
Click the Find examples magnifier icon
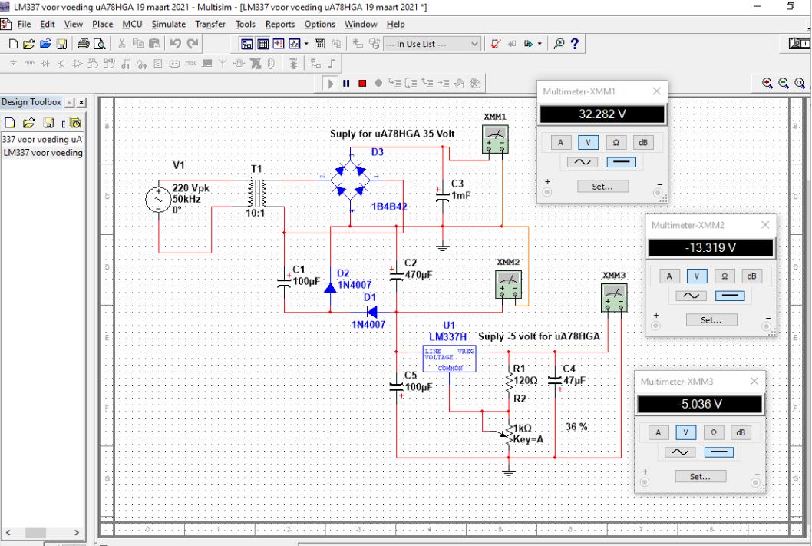[x=559, y=44]
